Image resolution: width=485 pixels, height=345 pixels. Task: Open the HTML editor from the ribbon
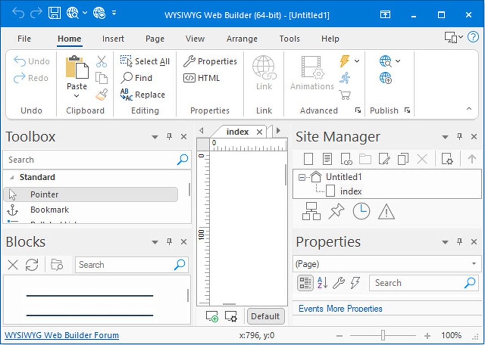pyautogui.click(x=203, y=78)
